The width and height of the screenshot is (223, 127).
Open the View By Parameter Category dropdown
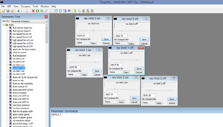(29, 21)
